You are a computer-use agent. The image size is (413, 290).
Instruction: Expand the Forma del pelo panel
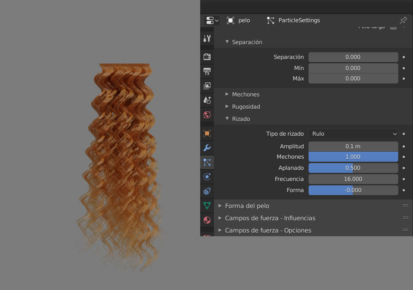click(x=220, y=205)
